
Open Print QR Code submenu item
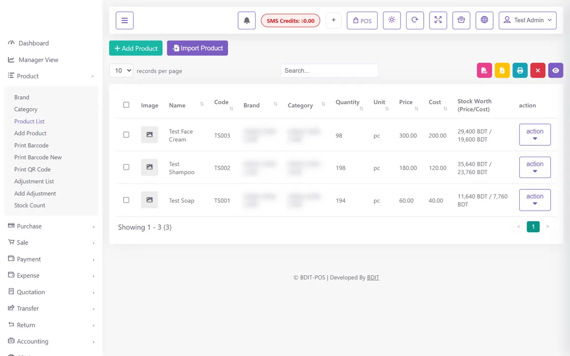[x=32, y=169]
